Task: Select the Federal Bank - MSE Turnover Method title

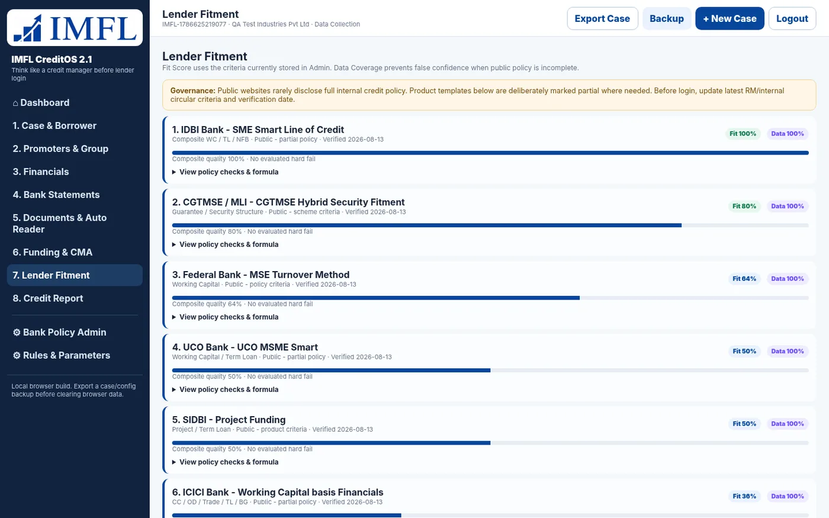Action: [x=261, y=275]
